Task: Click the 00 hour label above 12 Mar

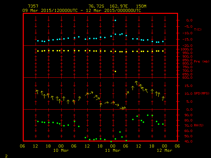Action: click(x=165, y=146)
